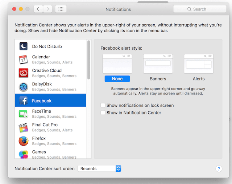This screenshot has width=232, height=184.
Task: Click the Creative Cloud app icon
Action: [x=23, y=73]
